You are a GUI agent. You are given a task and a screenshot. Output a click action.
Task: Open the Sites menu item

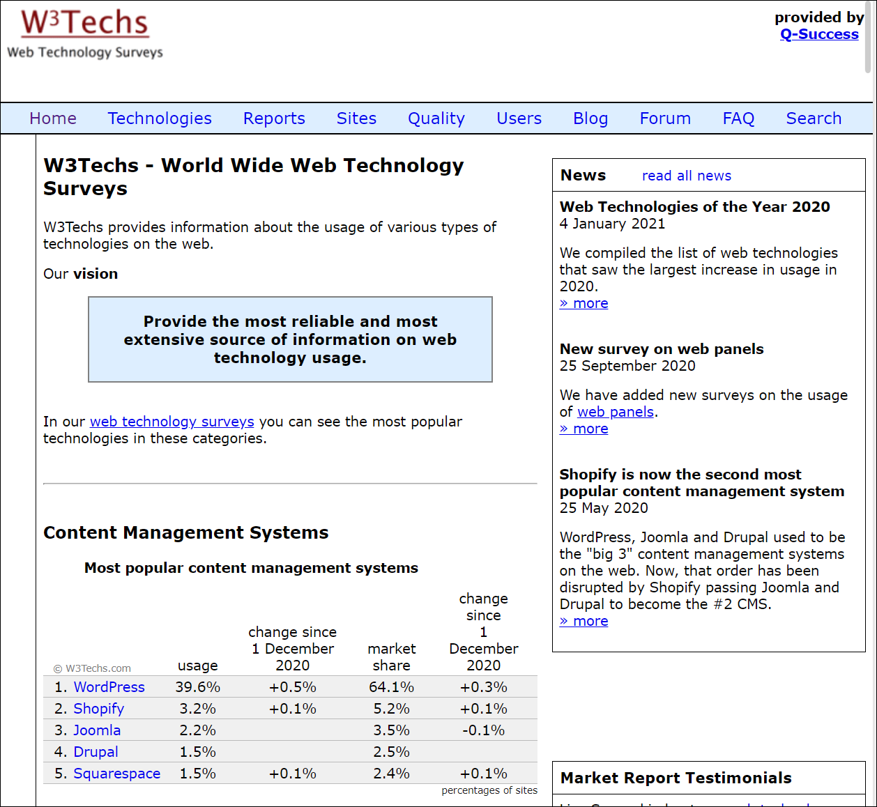coord(356,118)
